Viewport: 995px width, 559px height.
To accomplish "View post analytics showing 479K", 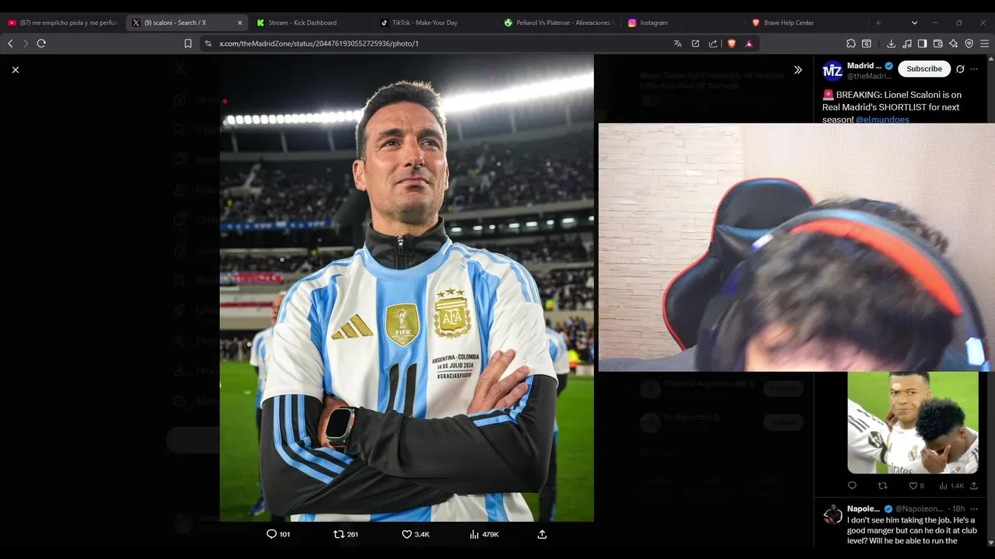I will click(x=484, y=534).
